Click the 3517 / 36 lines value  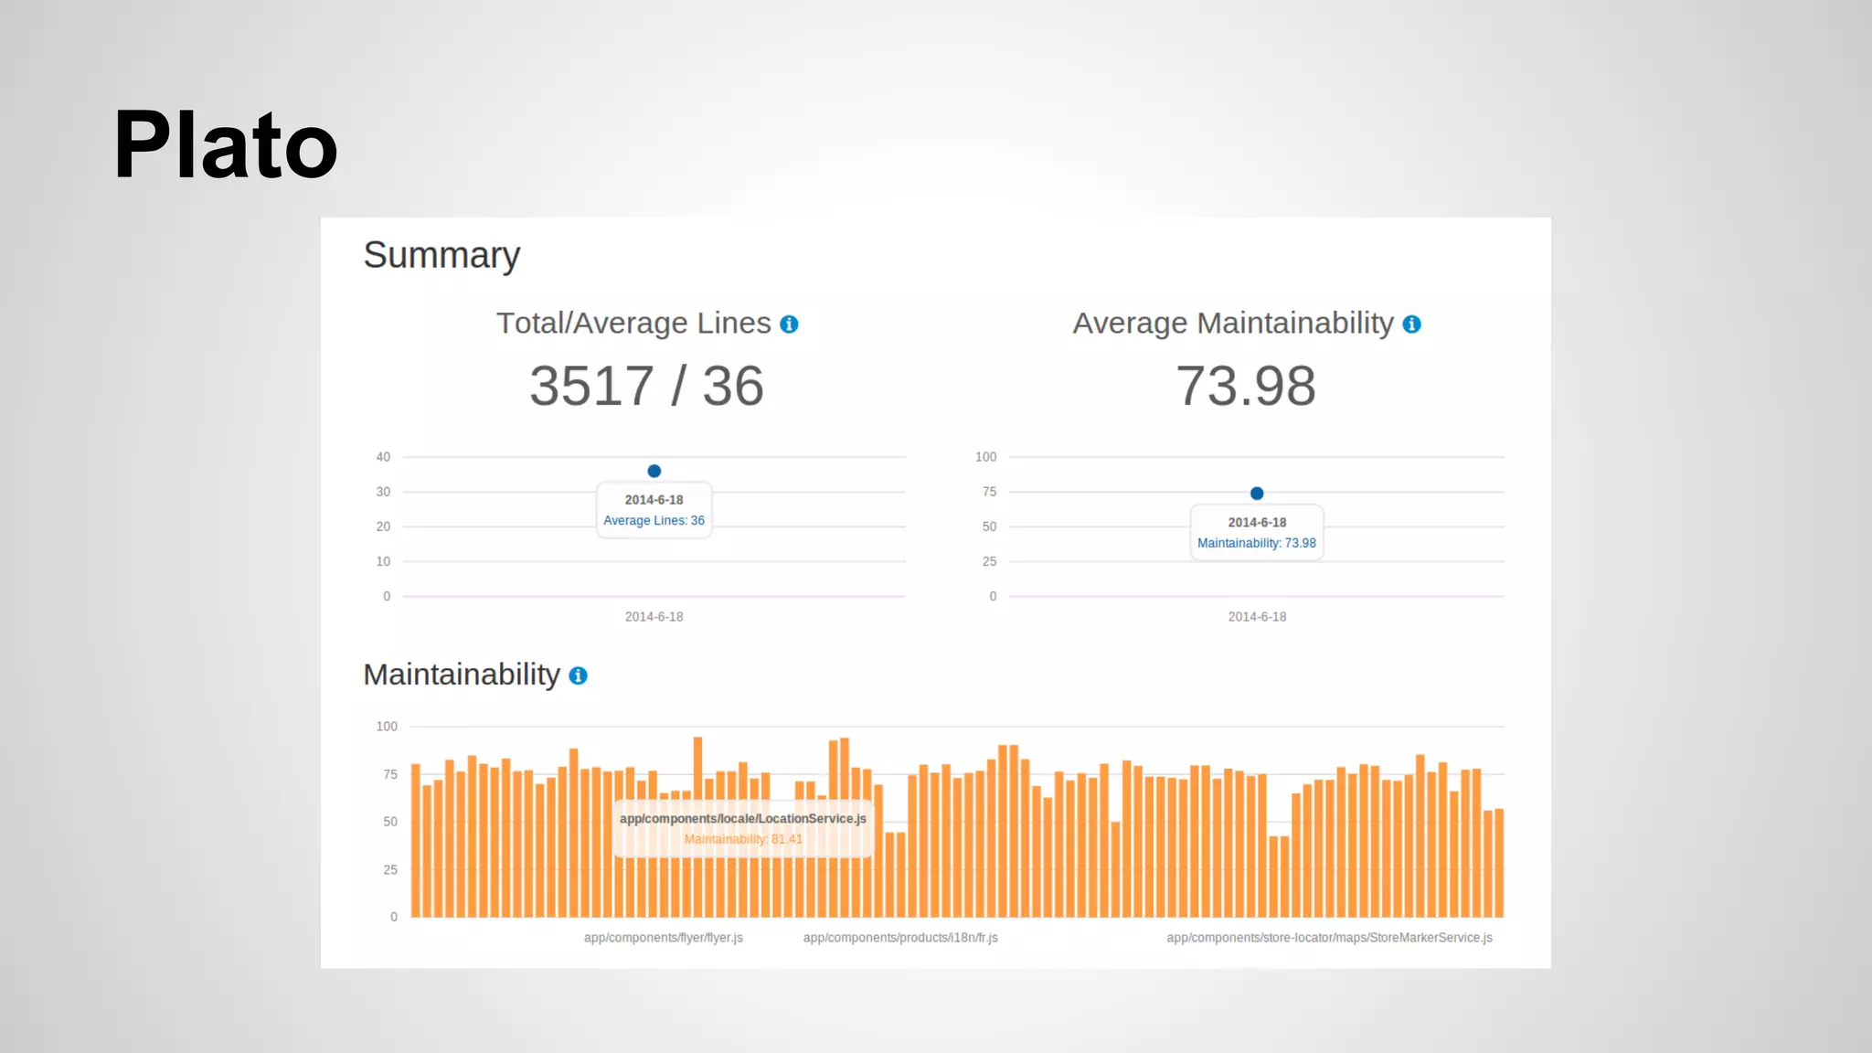(646, 386)
